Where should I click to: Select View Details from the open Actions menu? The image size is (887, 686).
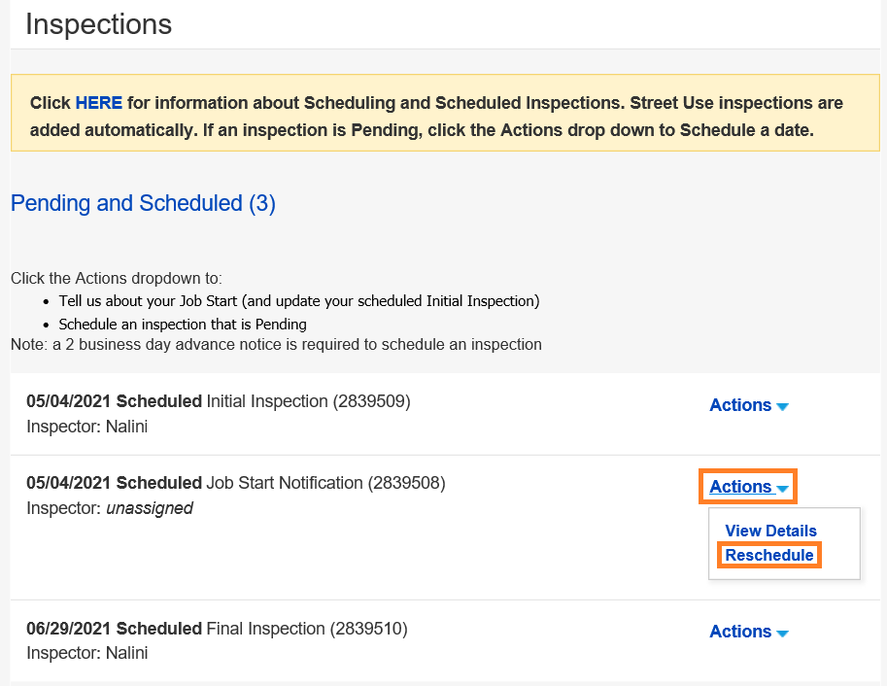[770, 531]
